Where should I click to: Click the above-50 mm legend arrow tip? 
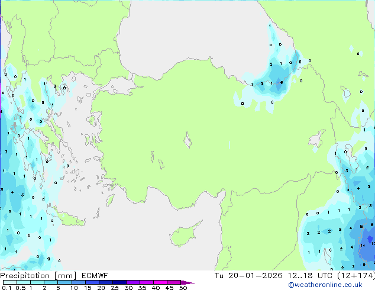pyautogui.click(x=187, y=282)
